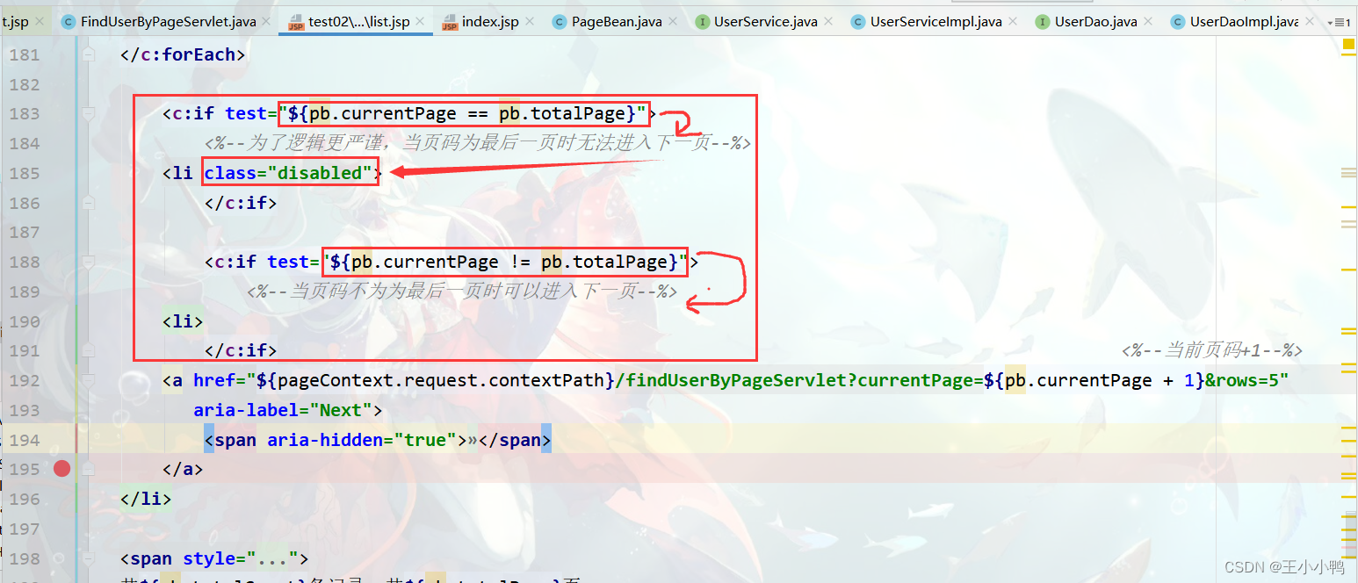Click the comment on line 189
The image size is (1358, 583).
(462, 291)
